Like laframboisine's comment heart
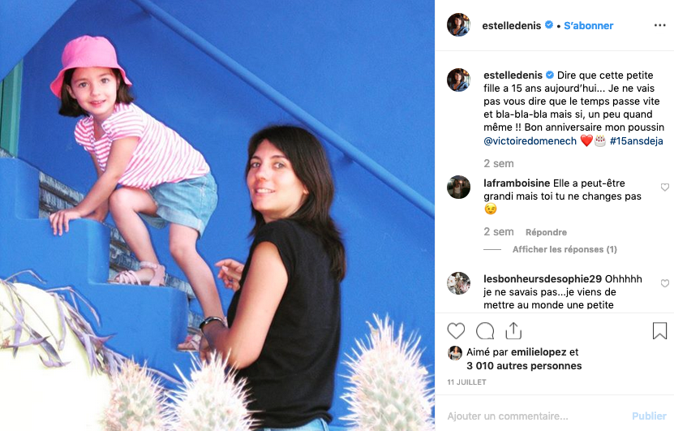The width and height of the screenshot is (674, 431). 664,187
